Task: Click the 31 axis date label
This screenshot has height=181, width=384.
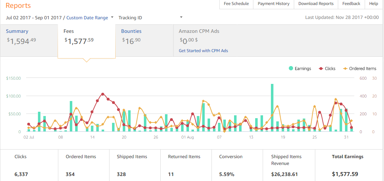Action: [x=346, y=137]
